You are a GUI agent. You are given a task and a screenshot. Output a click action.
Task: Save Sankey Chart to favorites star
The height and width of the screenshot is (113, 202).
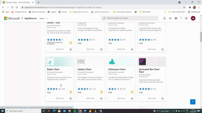(101, 98)
